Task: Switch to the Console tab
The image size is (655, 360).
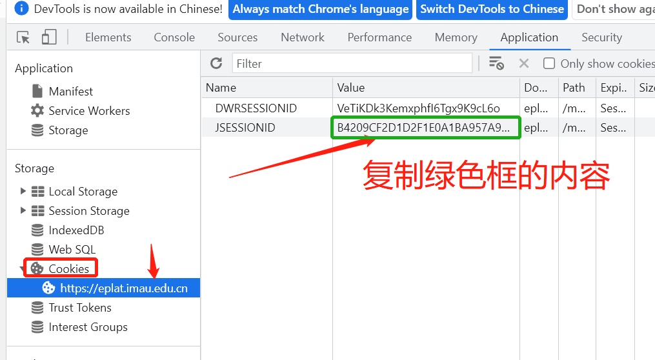Action: [x=174, y=37]
